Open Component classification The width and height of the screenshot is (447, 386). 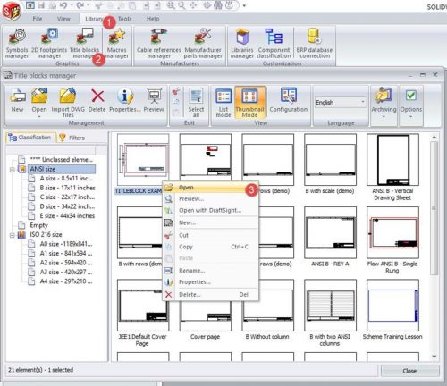click(274, 44)
